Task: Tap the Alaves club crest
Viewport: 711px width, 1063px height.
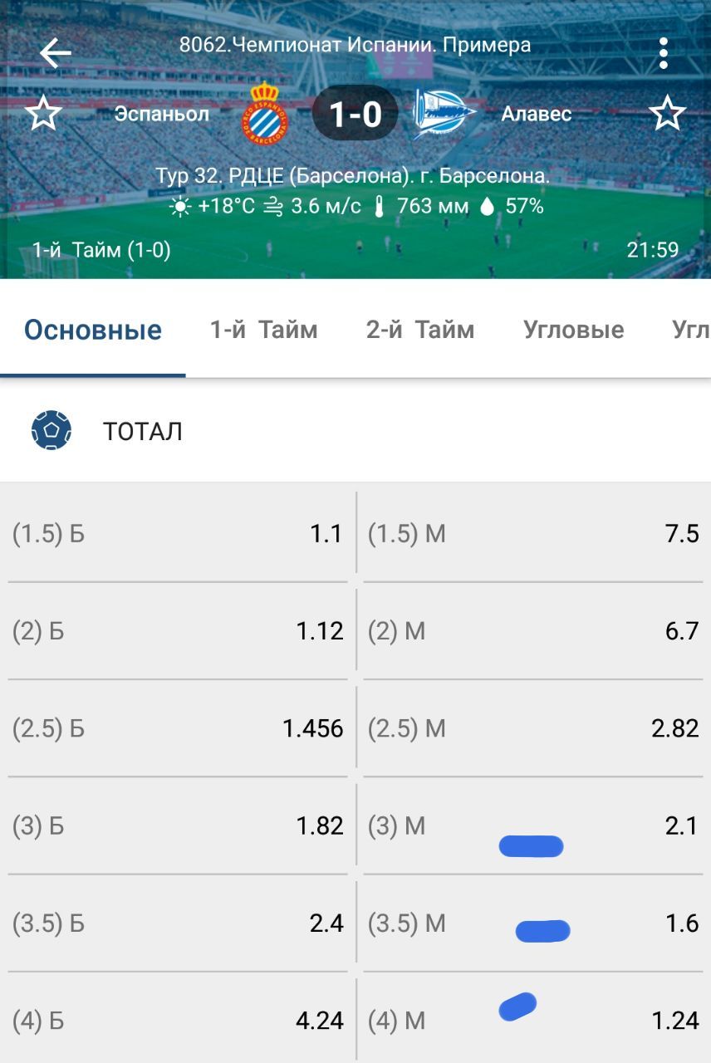Action: tap(444, 114)
